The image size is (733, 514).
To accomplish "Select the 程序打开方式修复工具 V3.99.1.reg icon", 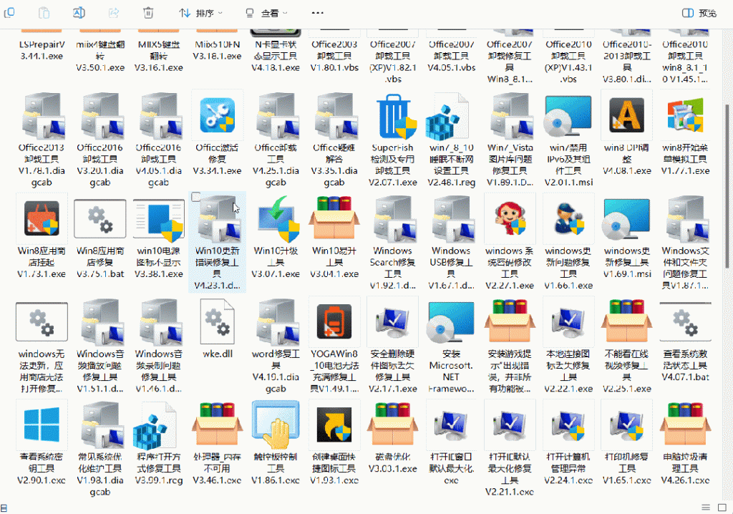I will click(x=155, y=426).
